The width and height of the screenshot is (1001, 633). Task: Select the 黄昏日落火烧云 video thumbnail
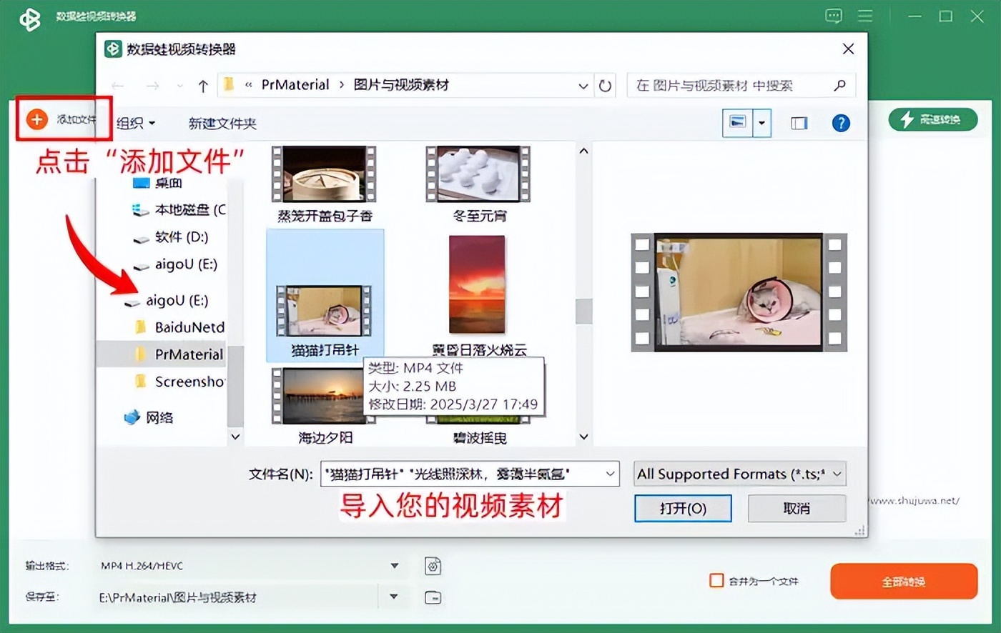point(477,284)
